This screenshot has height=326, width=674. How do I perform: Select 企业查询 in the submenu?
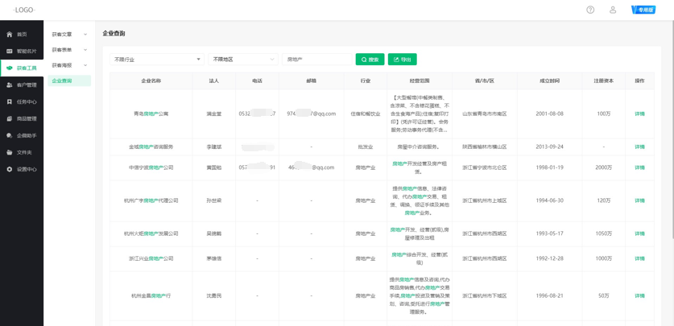[x=63, y=81]
